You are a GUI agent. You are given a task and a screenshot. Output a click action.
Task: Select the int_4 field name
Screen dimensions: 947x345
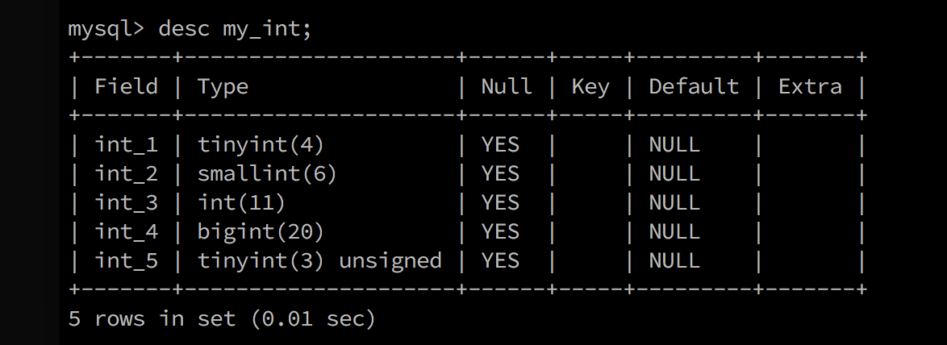(x=126, y=231)
